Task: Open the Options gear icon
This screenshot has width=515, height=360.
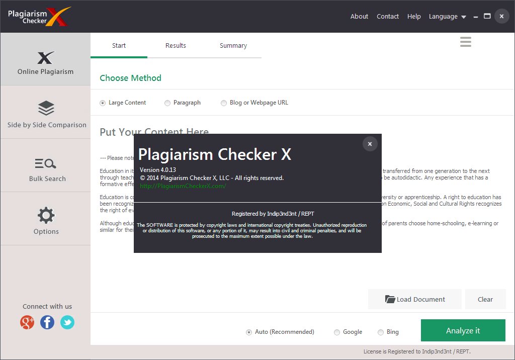Action: pos(46,216)
